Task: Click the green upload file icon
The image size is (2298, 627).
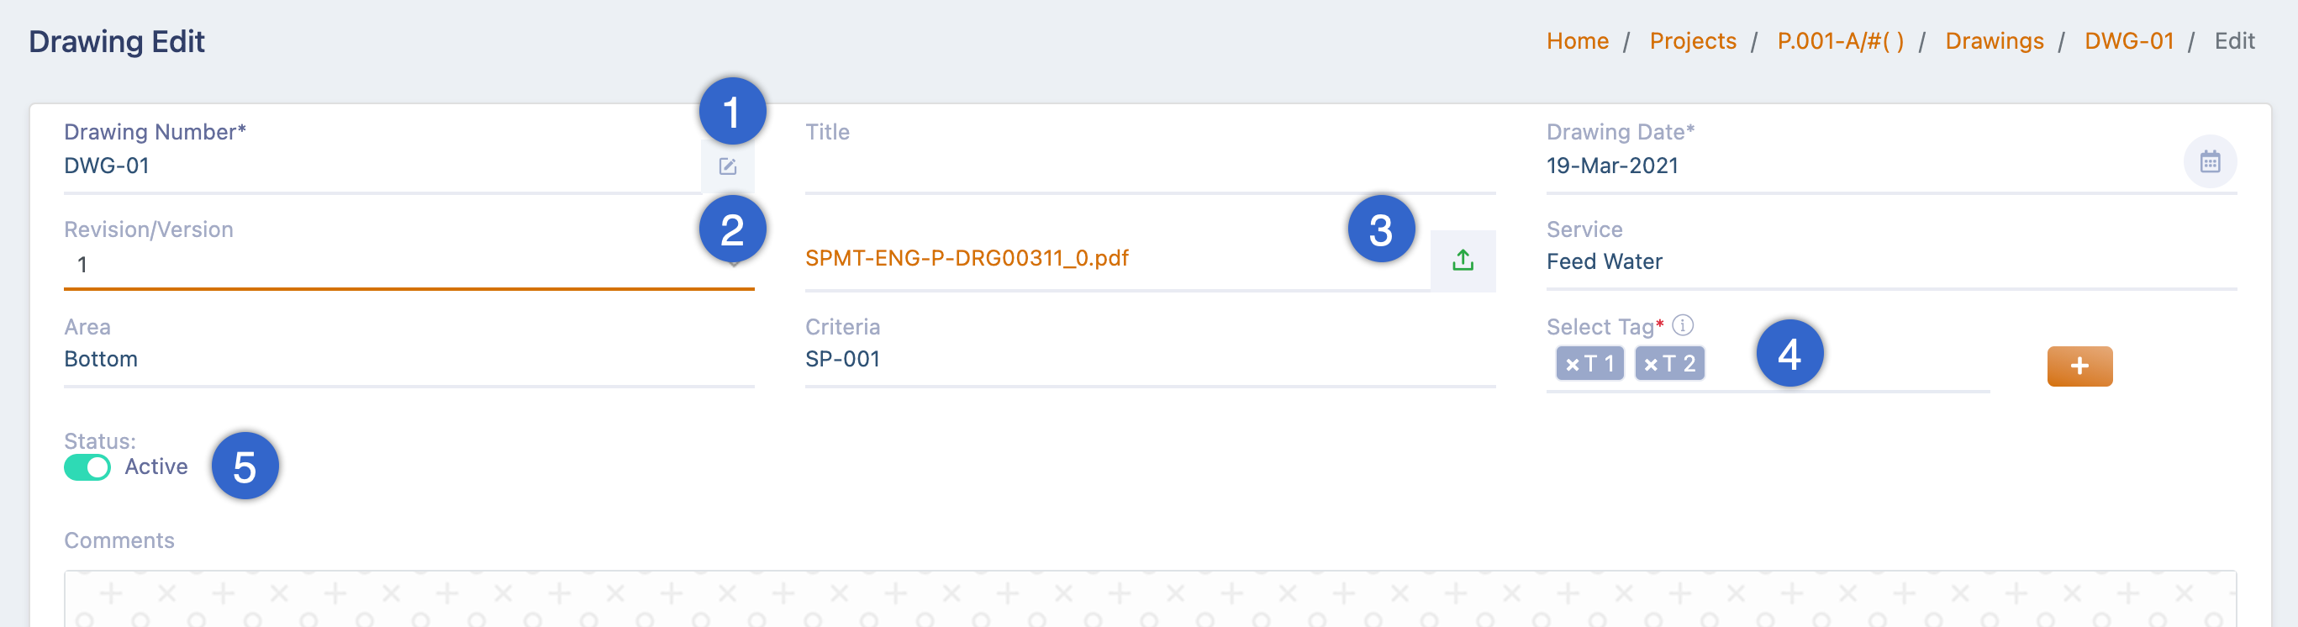Action: tap(1463, 260)
